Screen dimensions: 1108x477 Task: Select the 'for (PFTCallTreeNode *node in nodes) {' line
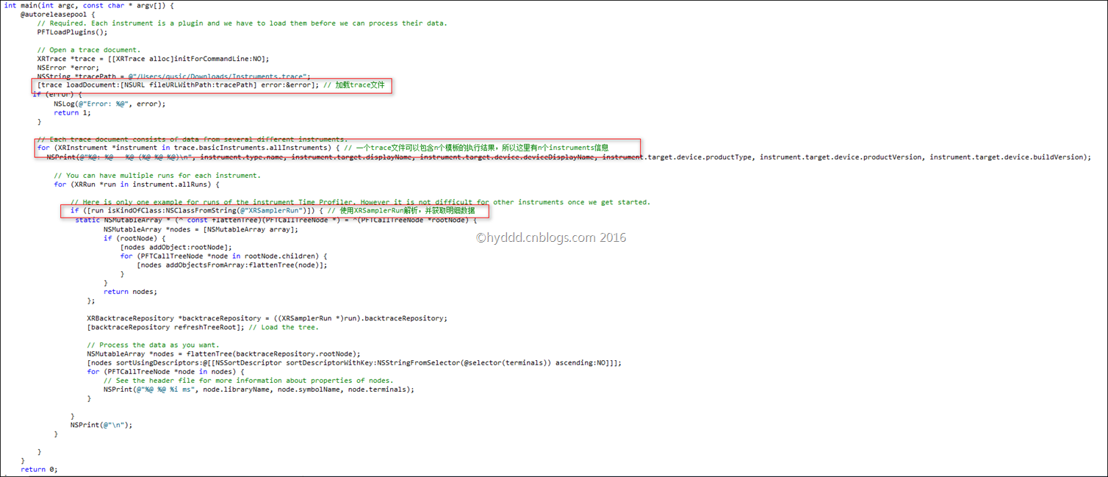point(165,371)
